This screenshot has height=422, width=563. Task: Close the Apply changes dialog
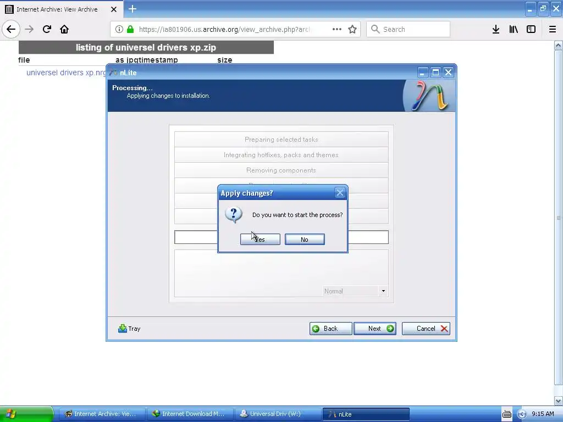pos(340,193)
